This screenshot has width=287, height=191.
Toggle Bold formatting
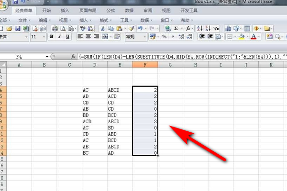coord(52,37)
